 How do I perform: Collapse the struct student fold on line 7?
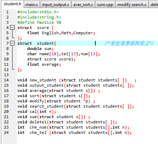pos(12,43)
